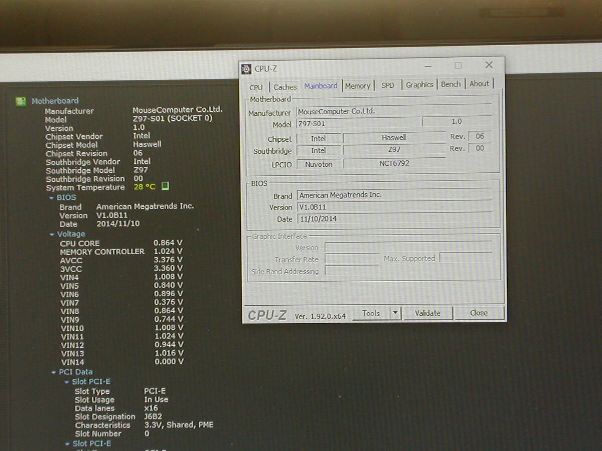Click the Slot Usage value "In Use"
Image resolution: width=602 pixels, height=451 pixels.
(x=156, y=400)
